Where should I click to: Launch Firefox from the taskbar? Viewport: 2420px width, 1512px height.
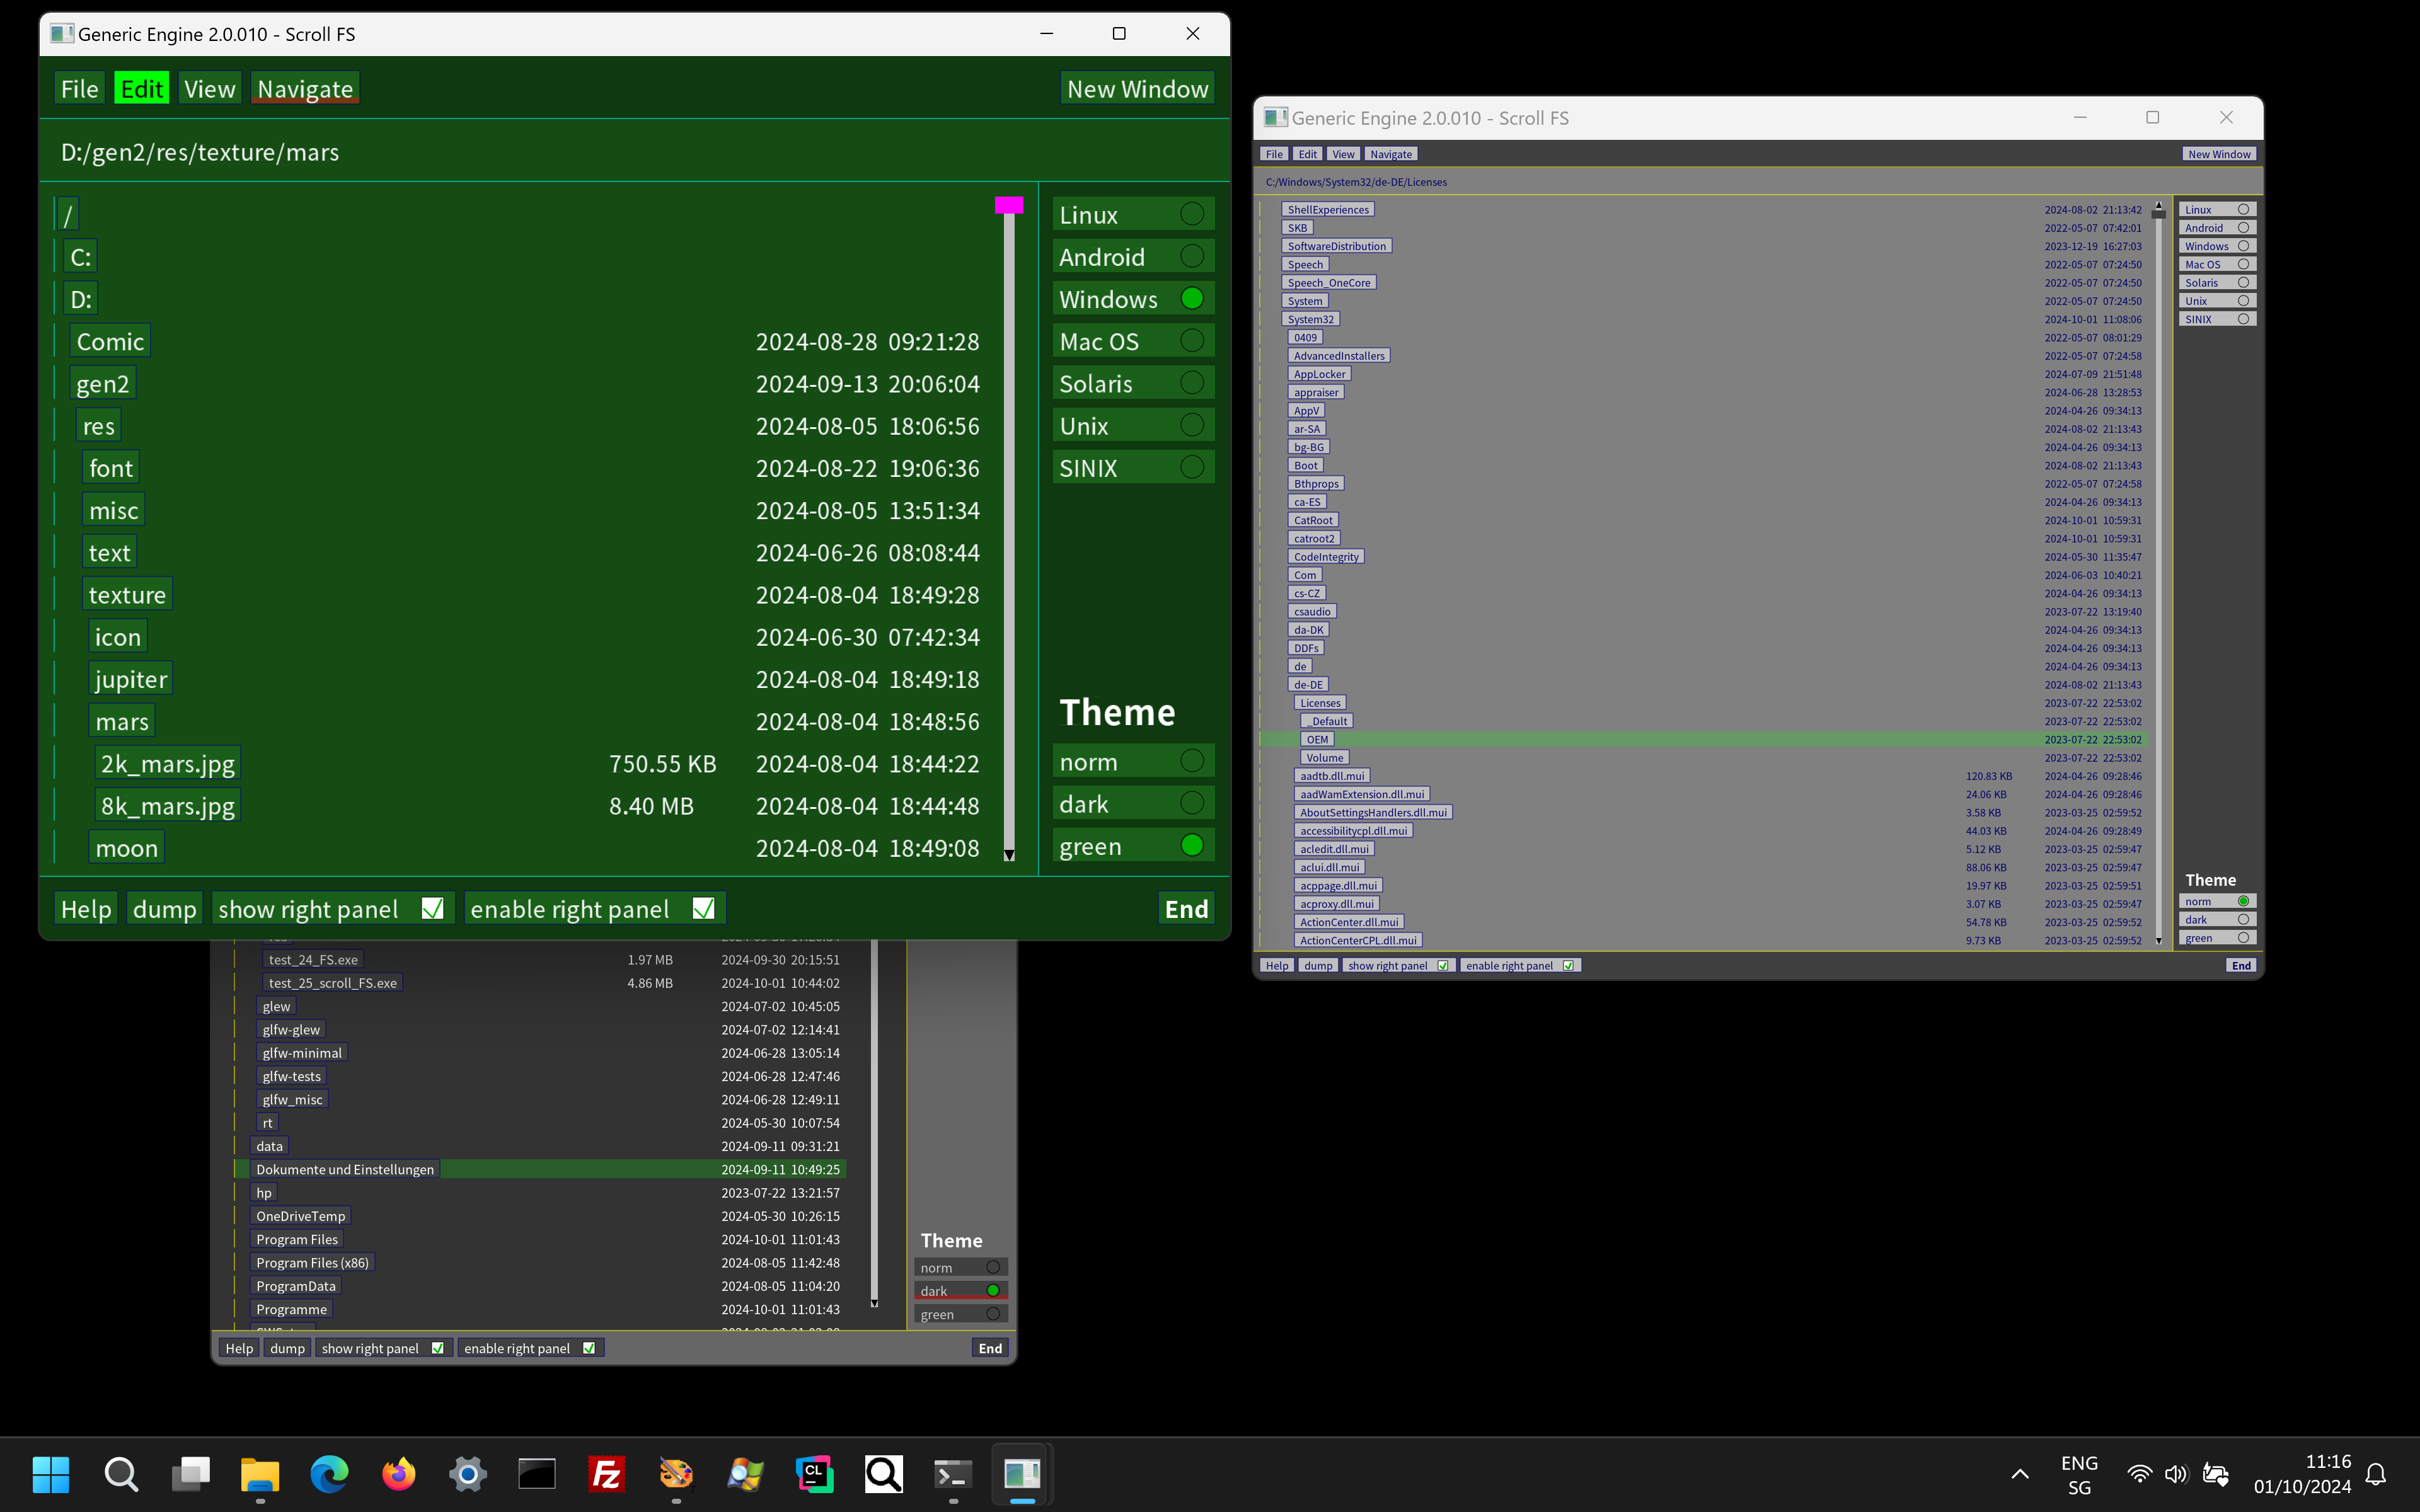click(x=398, y=1473)
